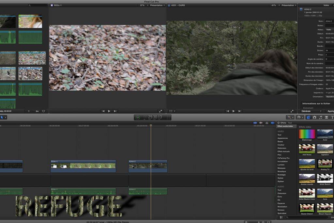
Task: Open the music and sound browser
Action: [x=321, y=117]
